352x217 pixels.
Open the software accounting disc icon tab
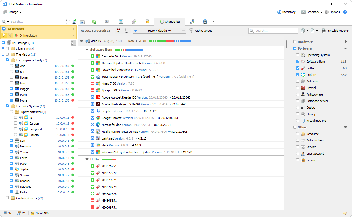click(x=134, y=22)
